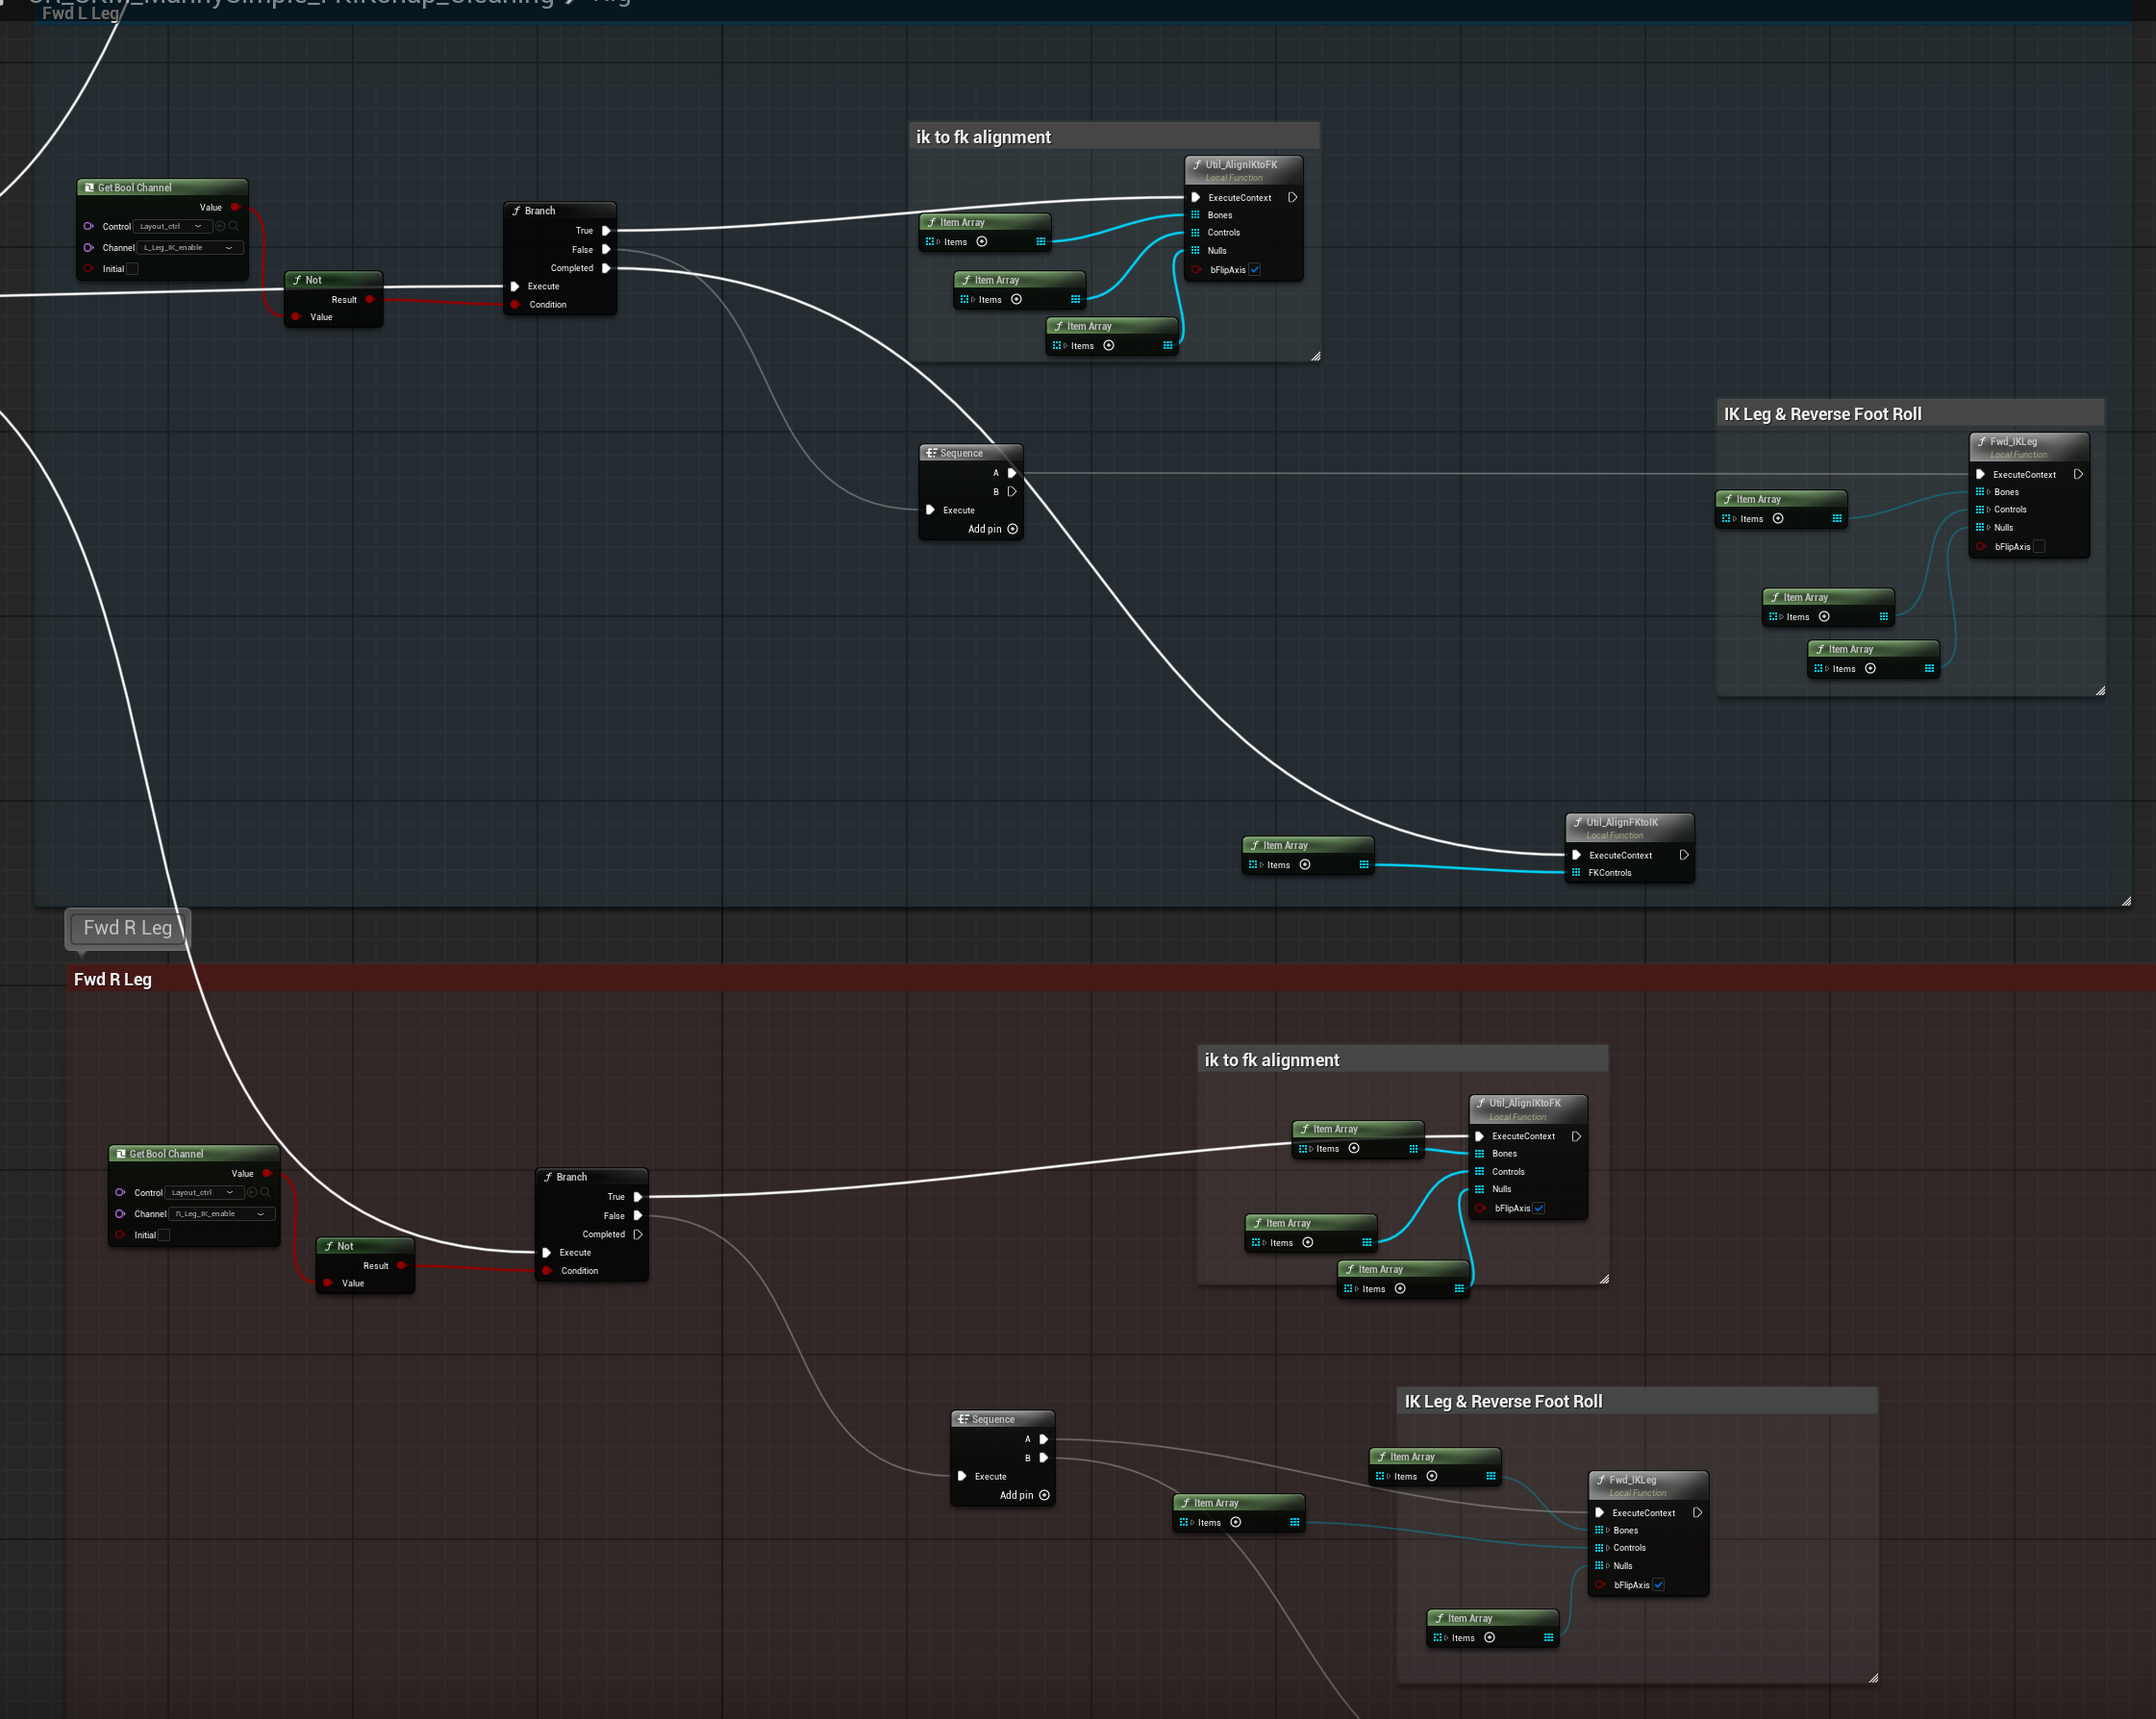The width and height of the screenshot is (2156, 1719).
Task: Open the L_Leg_IK_enable Channel dropdown
Action: pos(190,247)
